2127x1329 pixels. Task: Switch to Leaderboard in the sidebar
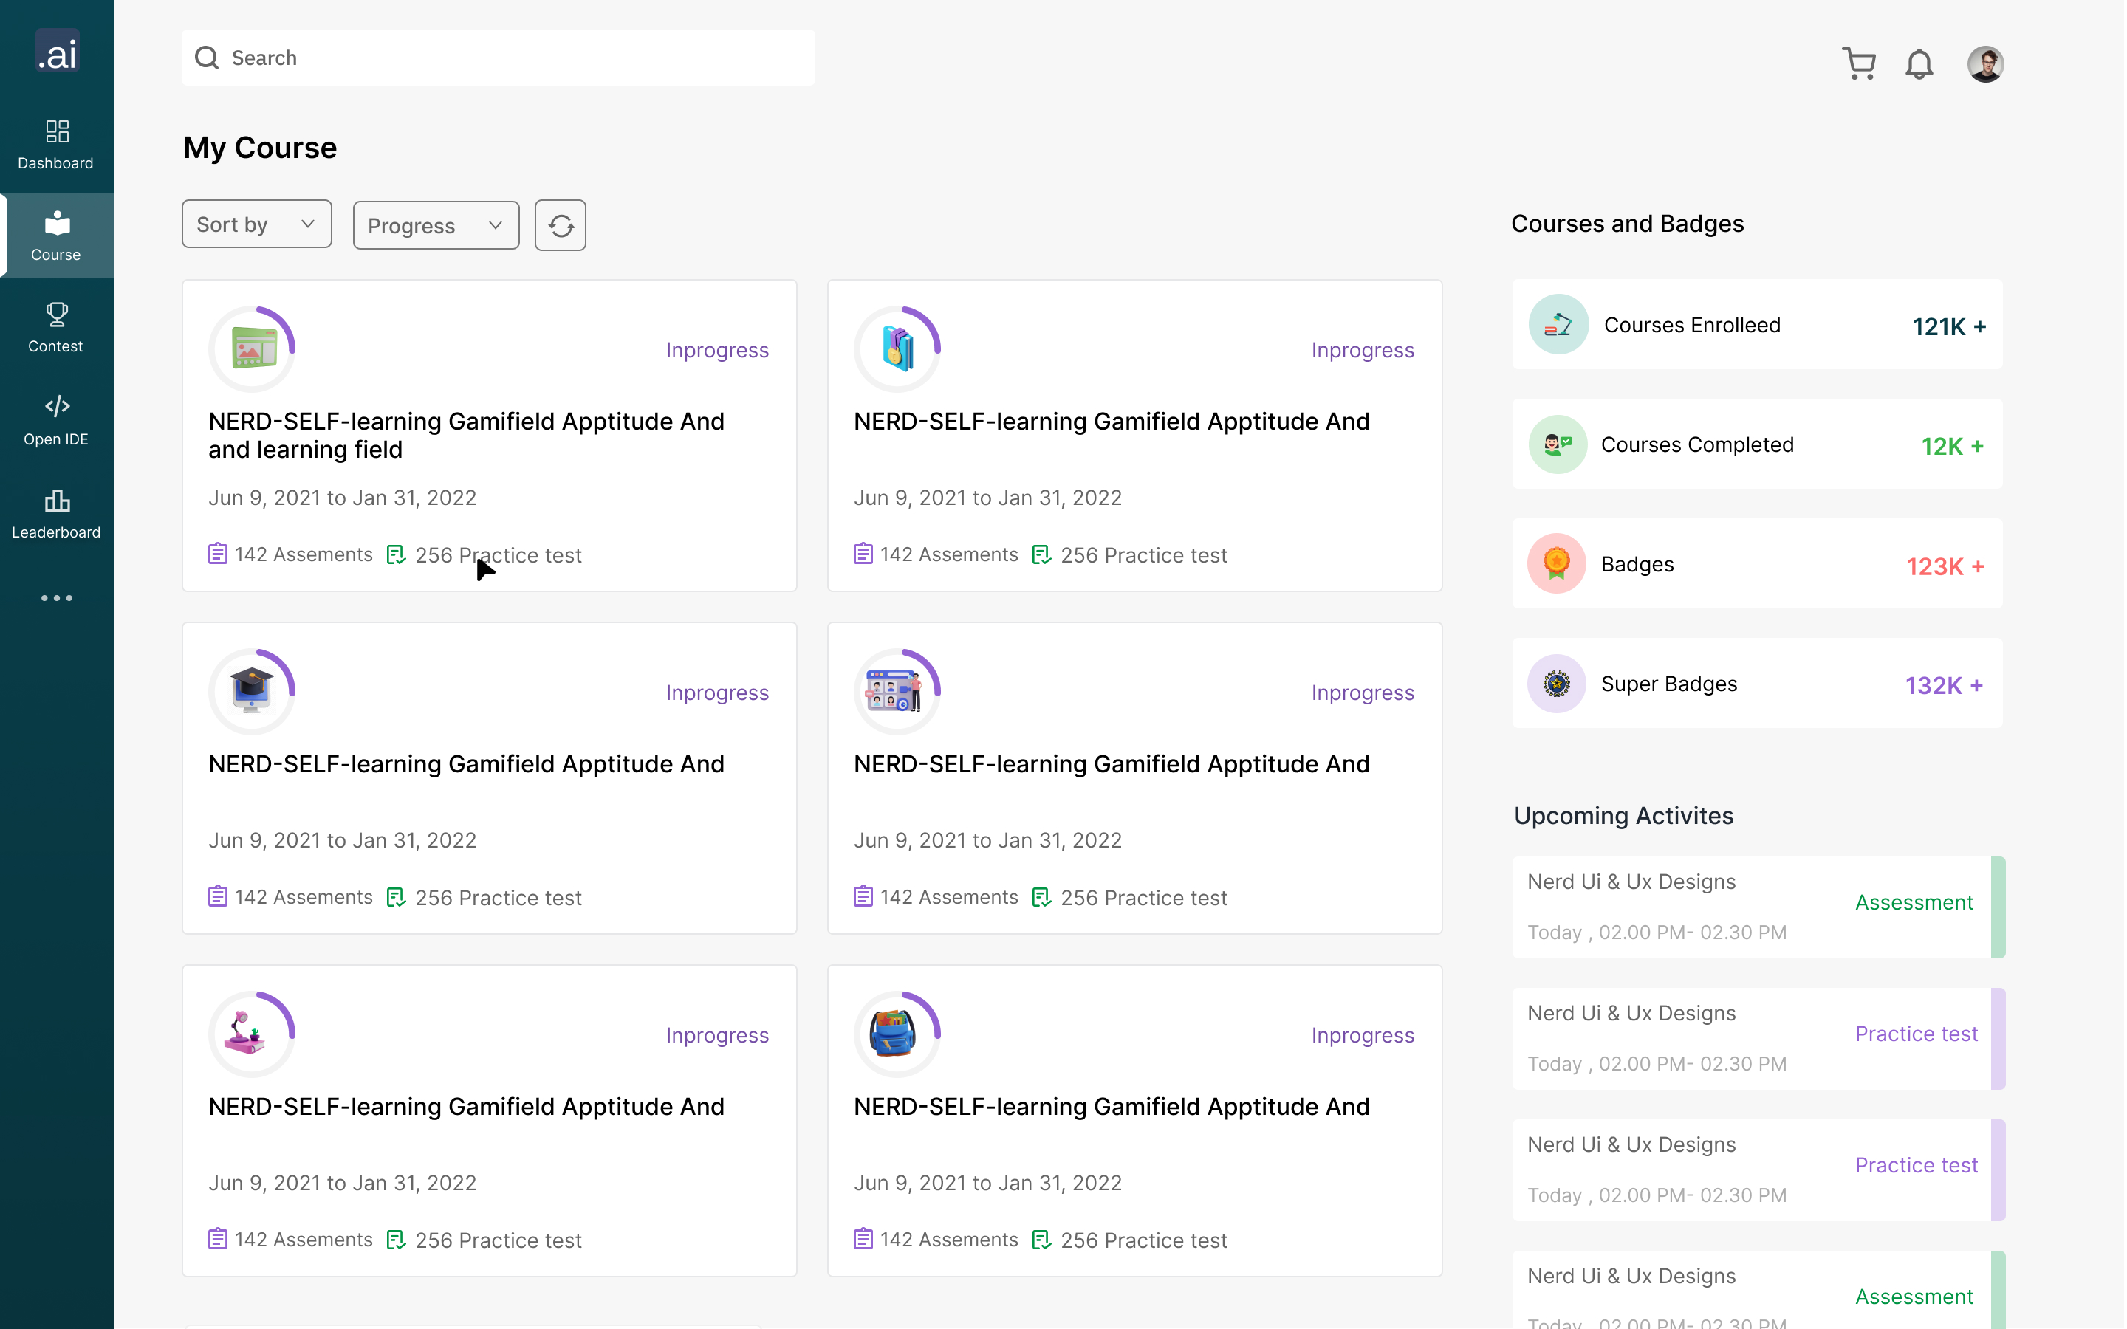(x=56, y=513)
